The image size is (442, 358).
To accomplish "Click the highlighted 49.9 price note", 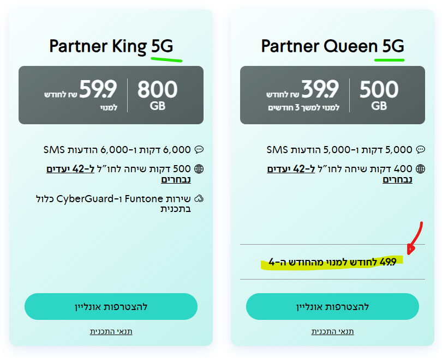I will (332, 263).
